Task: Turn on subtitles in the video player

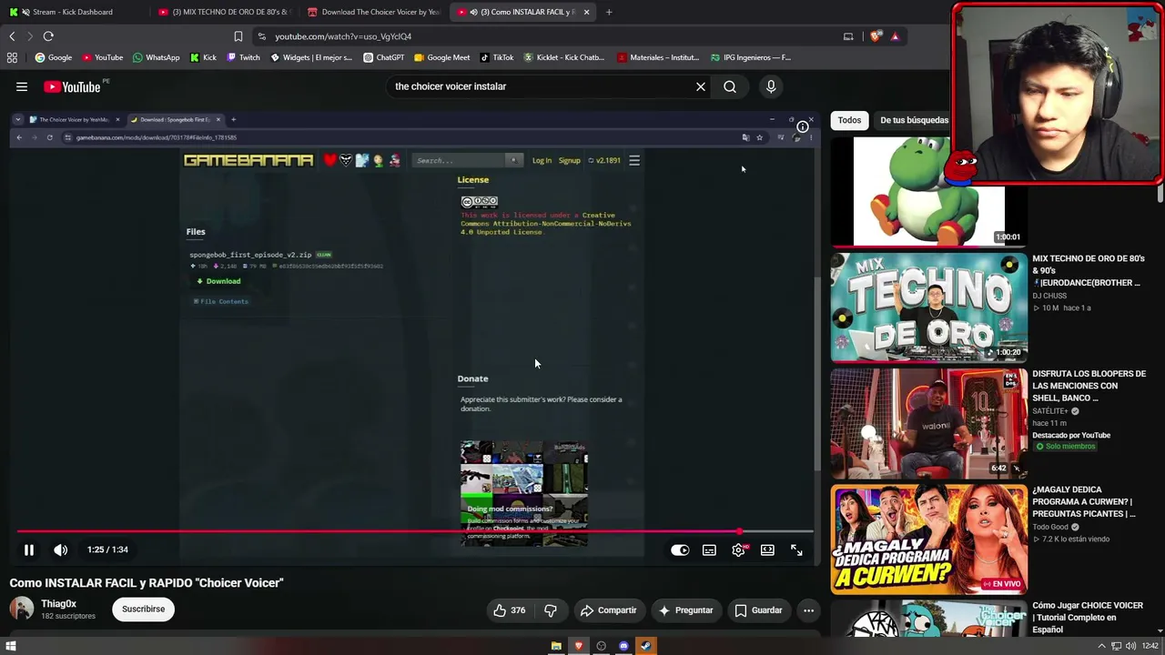Action: click(709, 549)
